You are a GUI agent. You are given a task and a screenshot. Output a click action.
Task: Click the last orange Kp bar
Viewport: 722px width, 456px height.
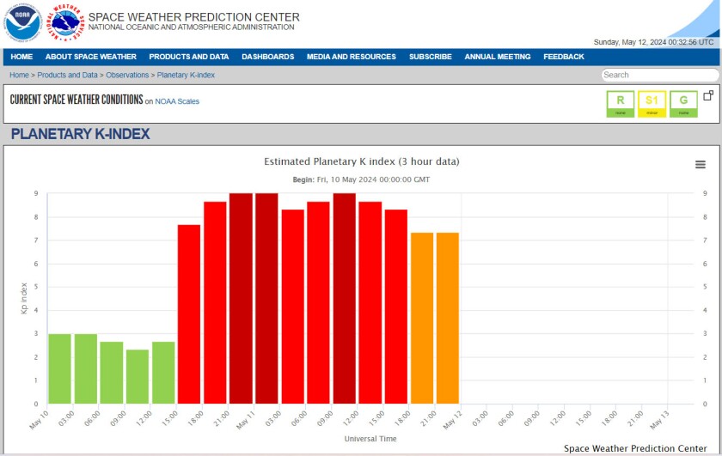click(x=447, y=318)
